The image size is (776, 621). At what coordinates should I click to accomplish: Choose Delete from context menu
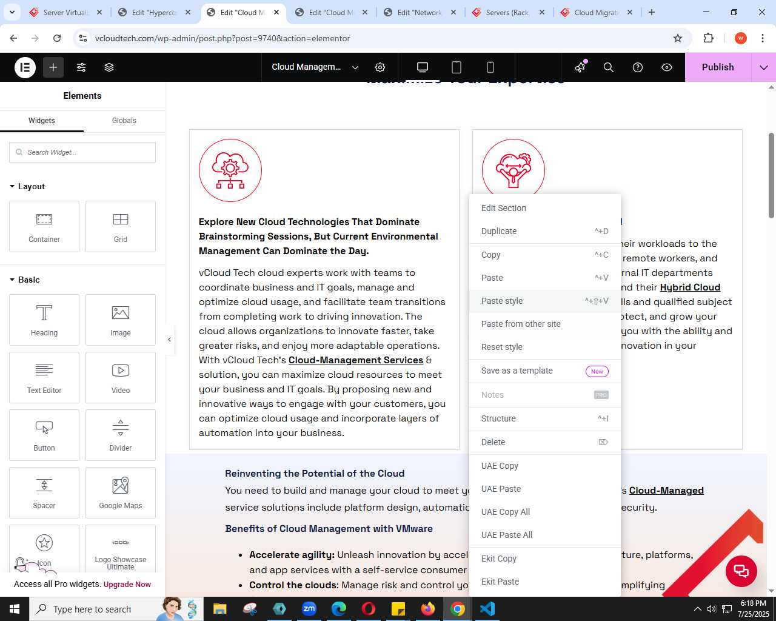pos(545,442)
